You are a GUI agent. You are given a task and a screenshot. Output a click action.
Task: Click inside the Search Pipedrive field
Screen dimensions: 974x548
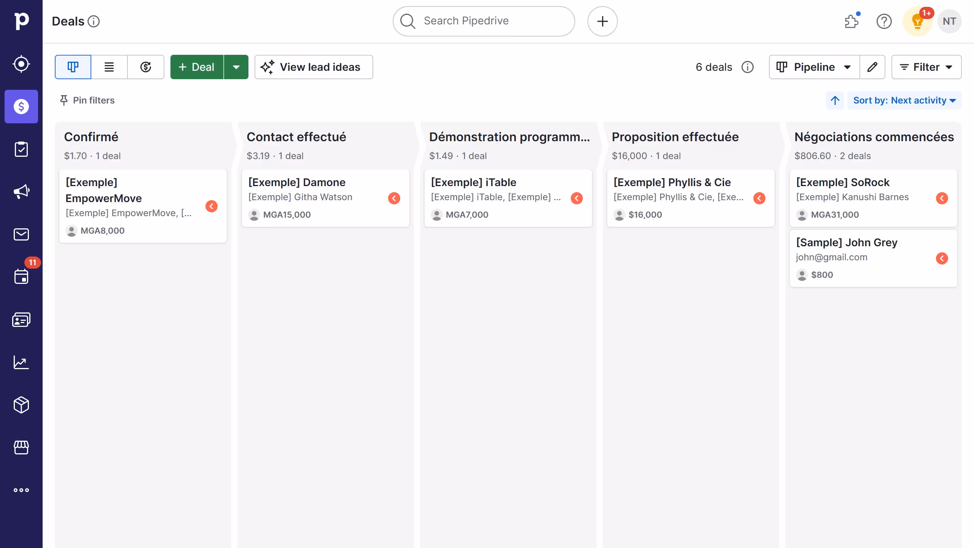[483, 21]
